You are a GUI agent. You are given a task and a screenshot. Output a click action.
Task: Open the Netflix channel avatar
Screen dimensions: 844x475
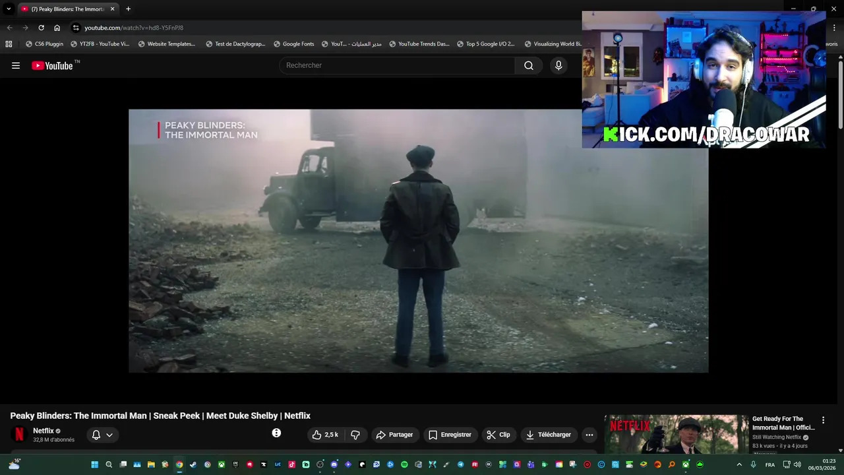coord(19,434)
